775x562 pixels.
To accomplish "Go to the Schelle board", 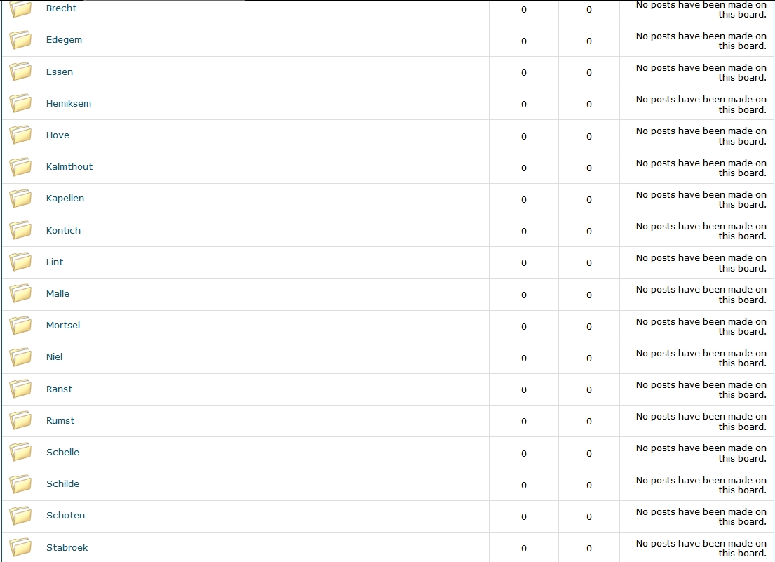I will (x=62, y=453).
